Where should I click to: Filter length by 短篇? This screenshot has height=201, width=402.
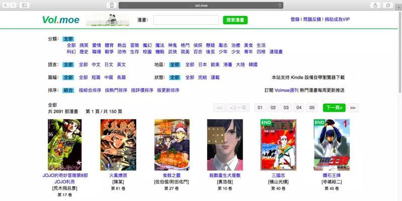click(x=96, y=77)
